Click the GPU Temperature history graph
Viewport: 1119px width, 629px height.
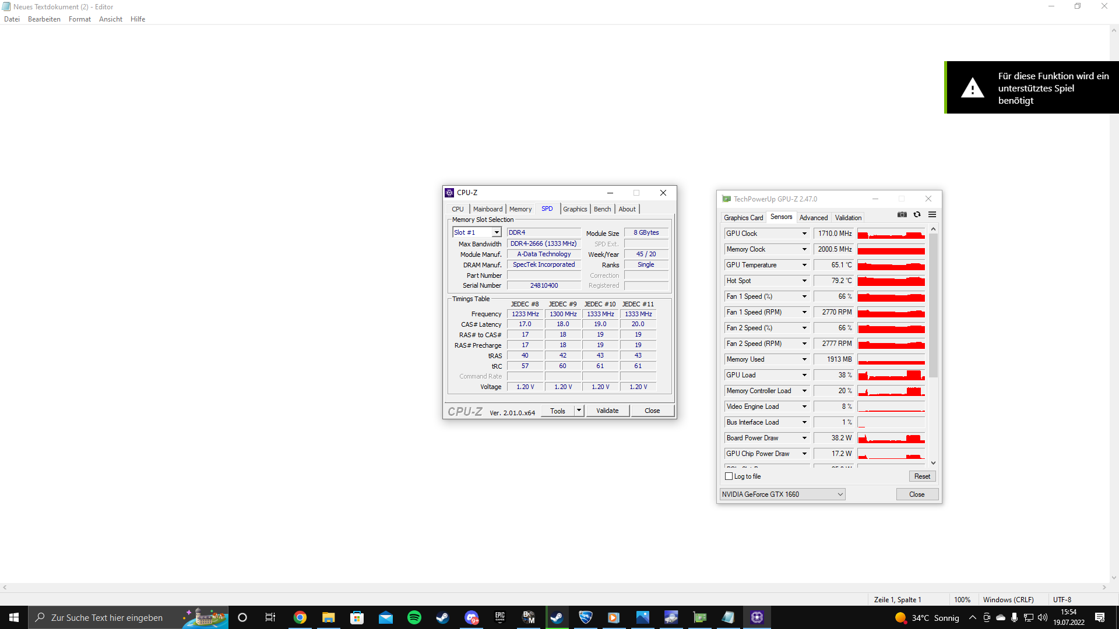[x=891, y=265]
